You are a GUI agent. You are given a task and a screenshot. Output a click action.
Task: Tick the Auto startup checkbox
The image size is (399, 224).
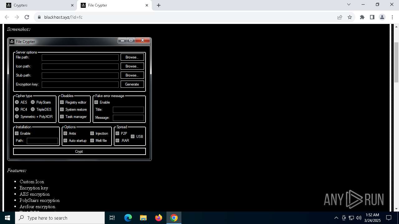pyautogui.click(x=65, y=140)
